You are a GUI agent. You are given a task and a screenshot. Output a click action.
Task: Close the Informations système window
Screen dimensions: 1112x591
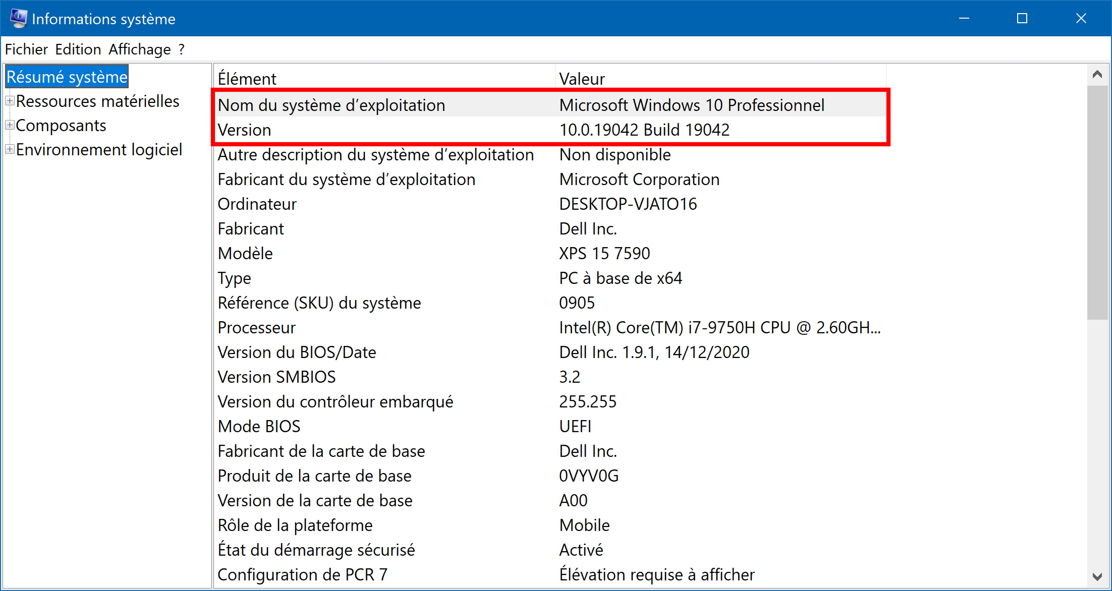[x=1081, y=19]
